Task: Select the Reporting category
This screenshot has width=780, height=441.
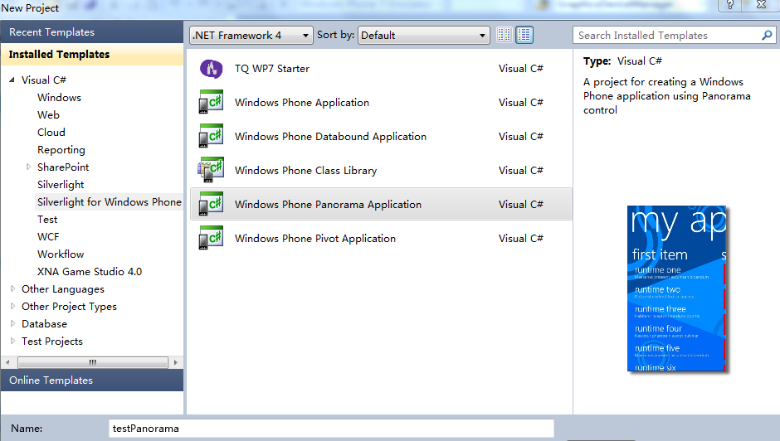Action: pyautogui.click(x=61, y=150)
